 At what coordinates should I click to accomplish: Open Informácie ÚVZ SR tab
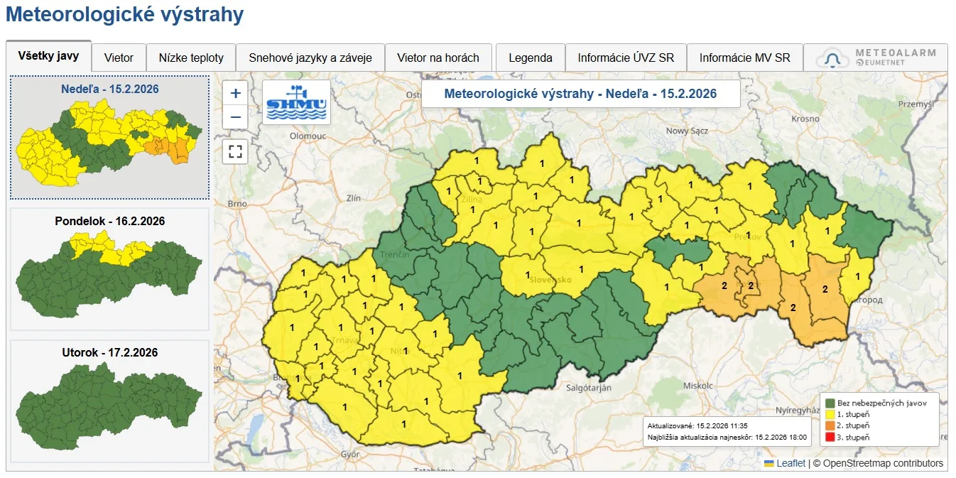tap(626, 58)
